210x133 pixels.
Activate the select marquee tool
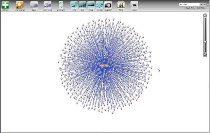tap(134, 5)
